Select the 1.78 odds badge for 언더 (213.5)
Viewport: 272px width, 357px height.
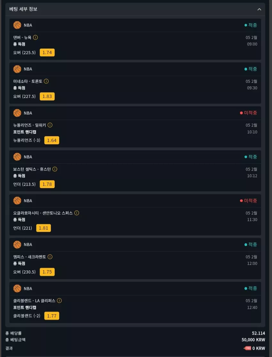click(x=47, y=184)
